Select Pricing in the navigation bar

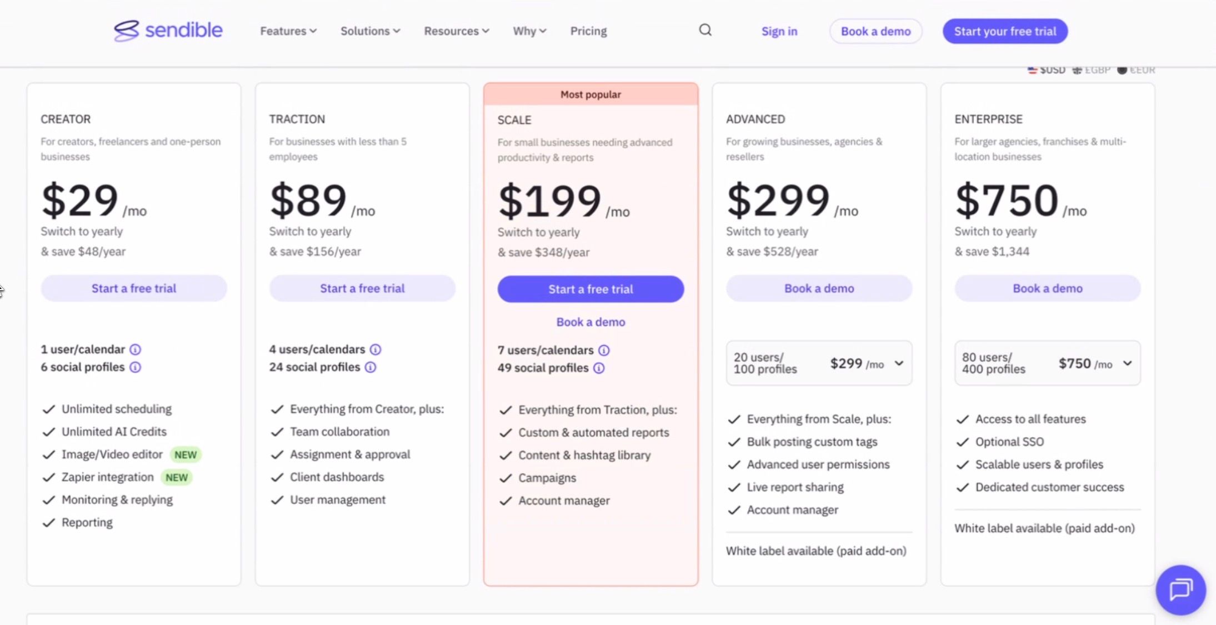point(588,31)
